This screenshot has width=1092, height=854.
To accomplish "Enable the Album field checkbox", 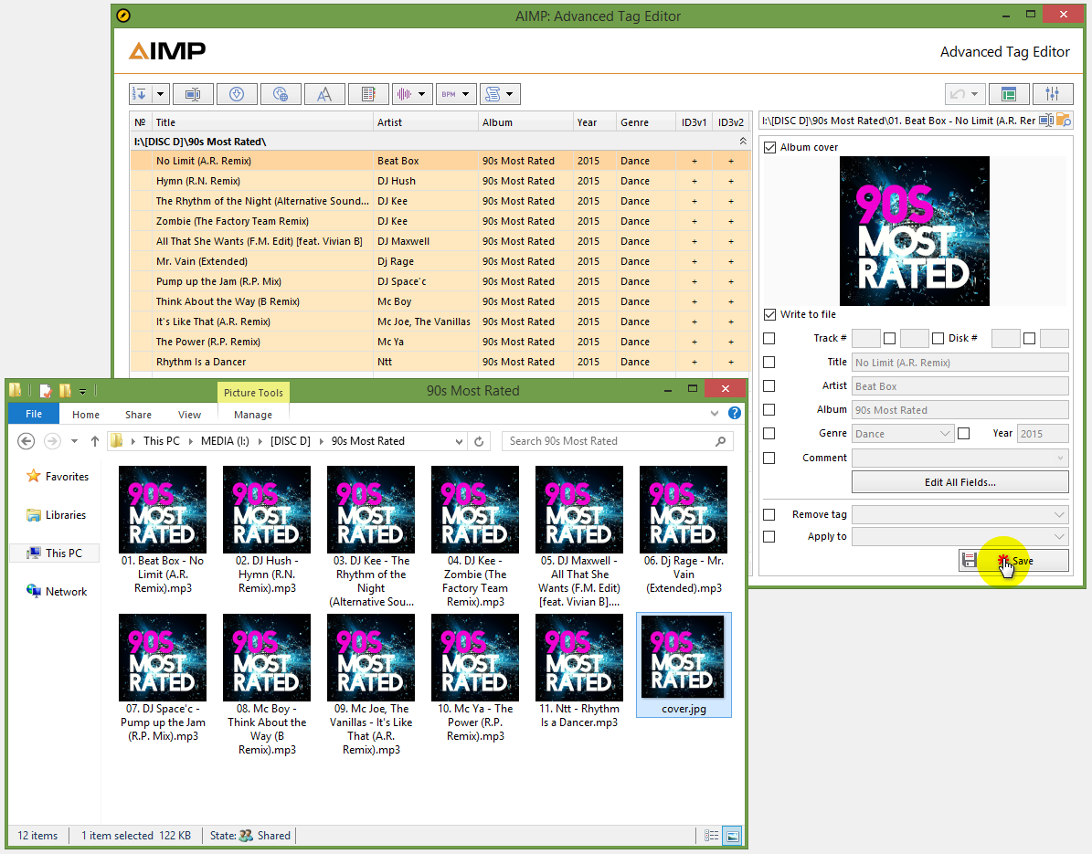I will 769,409.
